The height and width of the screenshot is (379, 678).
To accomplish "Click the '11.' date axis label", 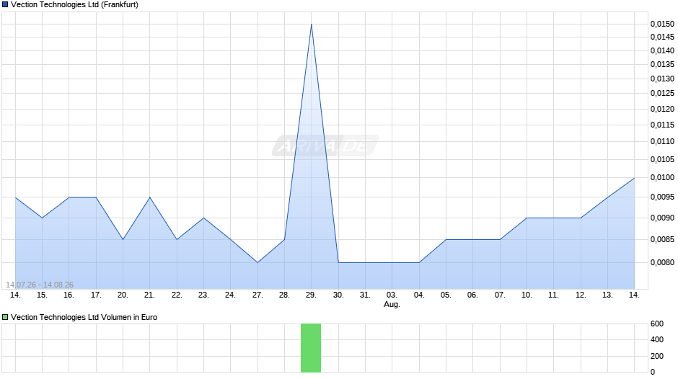I will point(553,295).
